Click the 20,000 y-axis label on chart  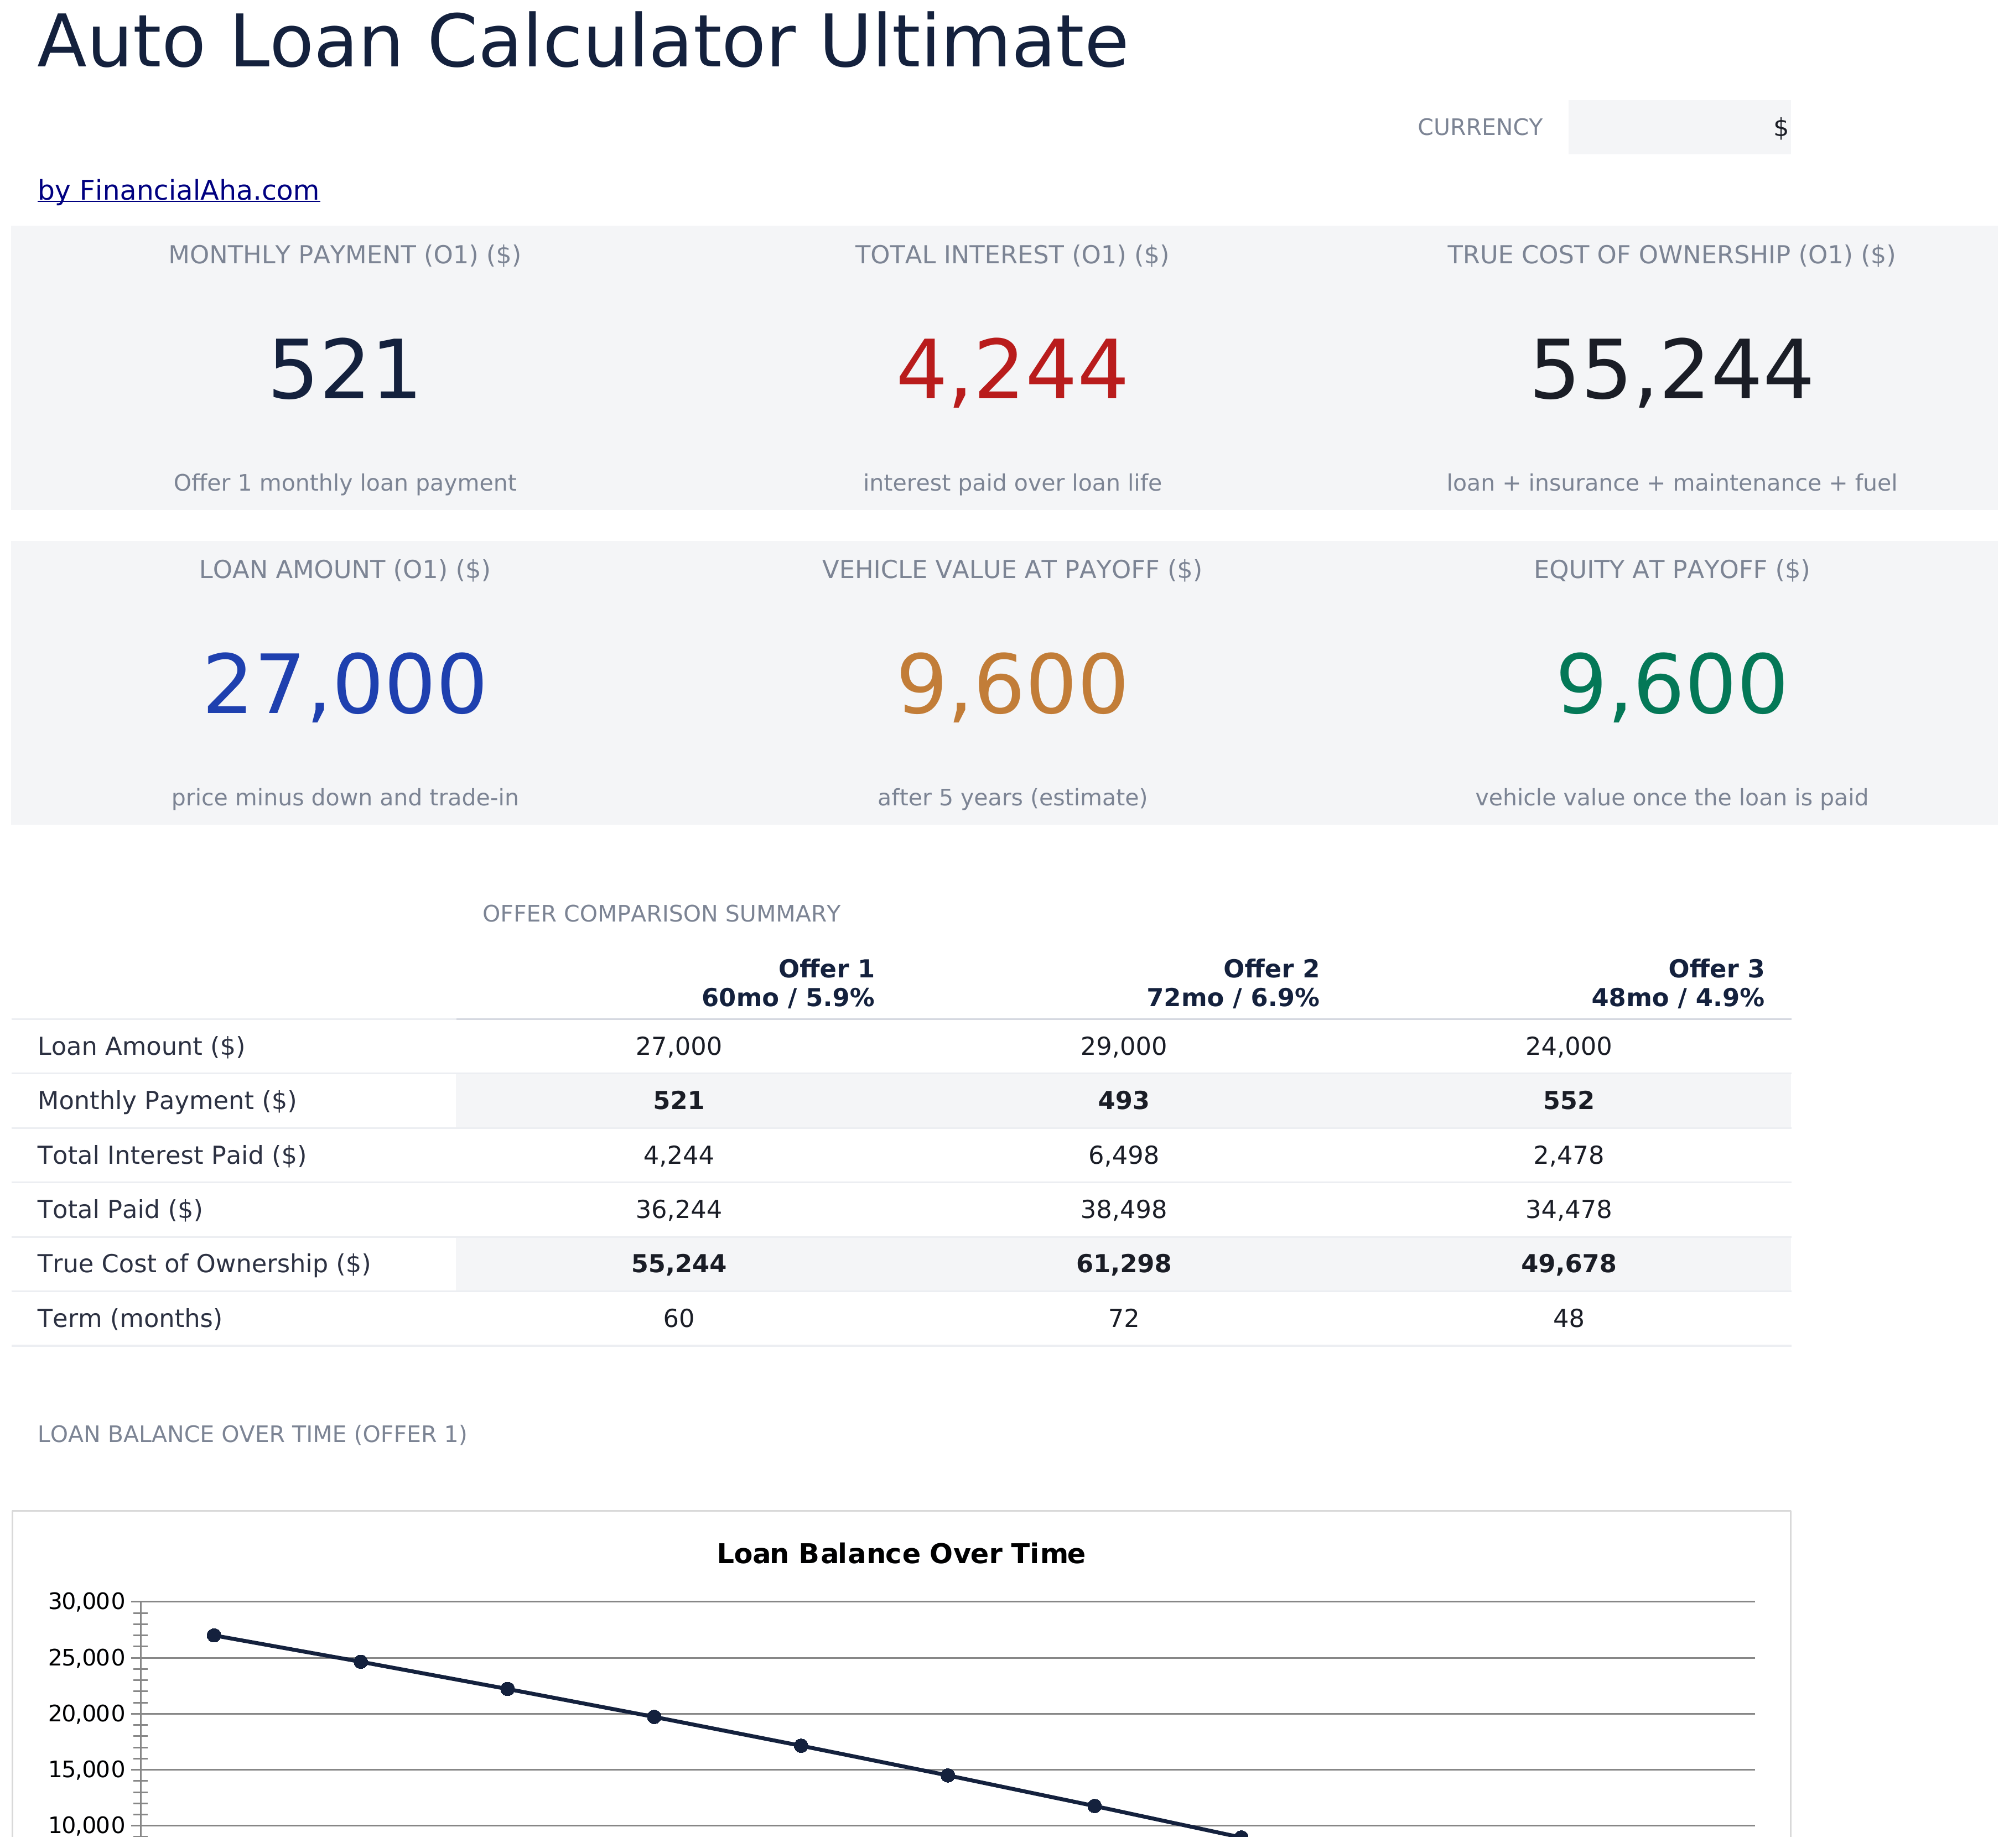tap(86, 1714)
